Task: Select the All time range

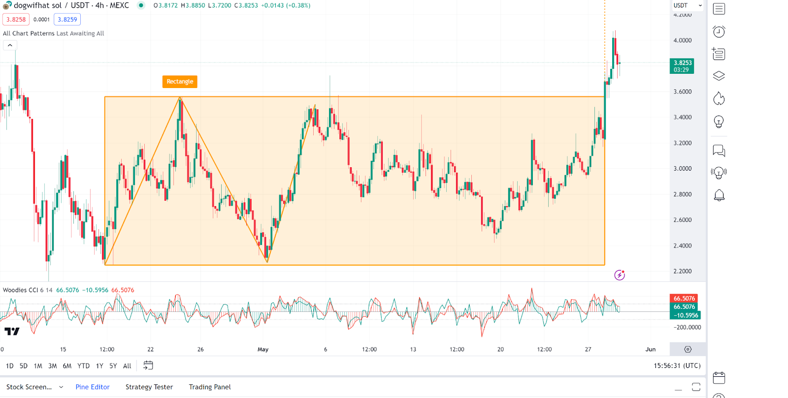Action: (127, 366)
